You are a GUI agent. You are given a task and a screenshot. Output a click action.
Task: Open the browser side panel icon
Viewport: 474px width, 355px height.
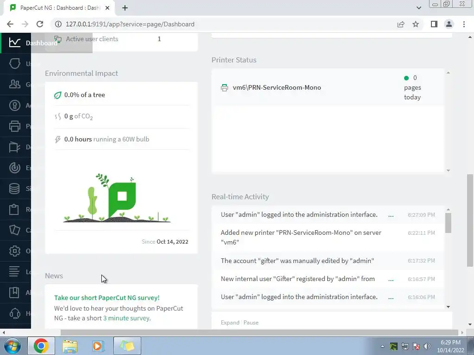(x=434, y=24)
